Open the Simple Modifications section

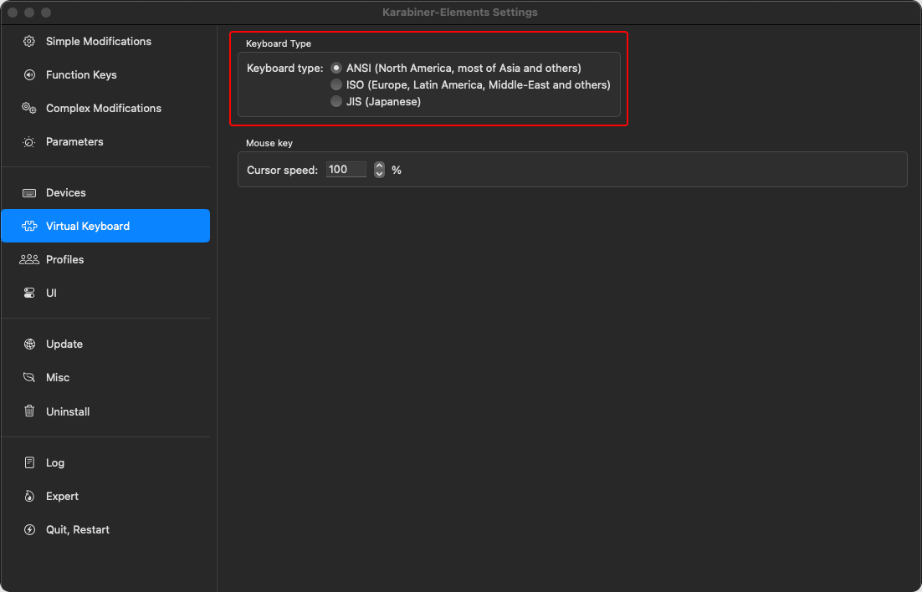(x=98, y=41)
